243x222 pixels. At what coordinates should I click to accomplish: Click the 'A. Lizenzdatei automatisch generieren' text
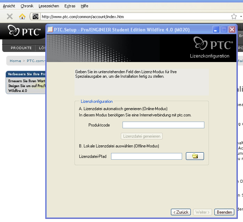tap(123, 109)
